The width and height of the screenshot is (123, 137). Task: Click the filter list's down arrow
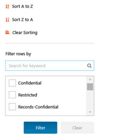(90, 112)
